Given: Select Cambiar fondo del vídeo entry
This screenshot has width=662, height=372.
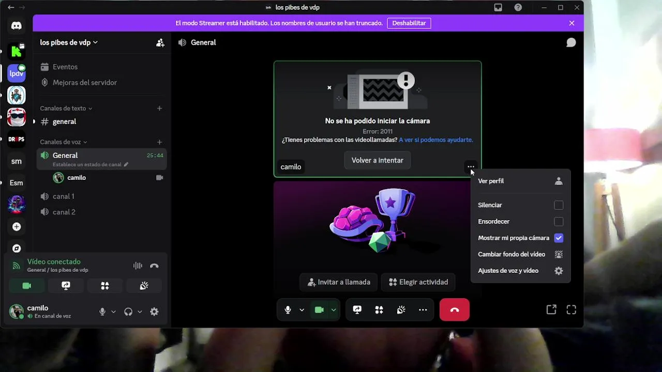Looking at the screenshot, I should click(x=520, y=254).
